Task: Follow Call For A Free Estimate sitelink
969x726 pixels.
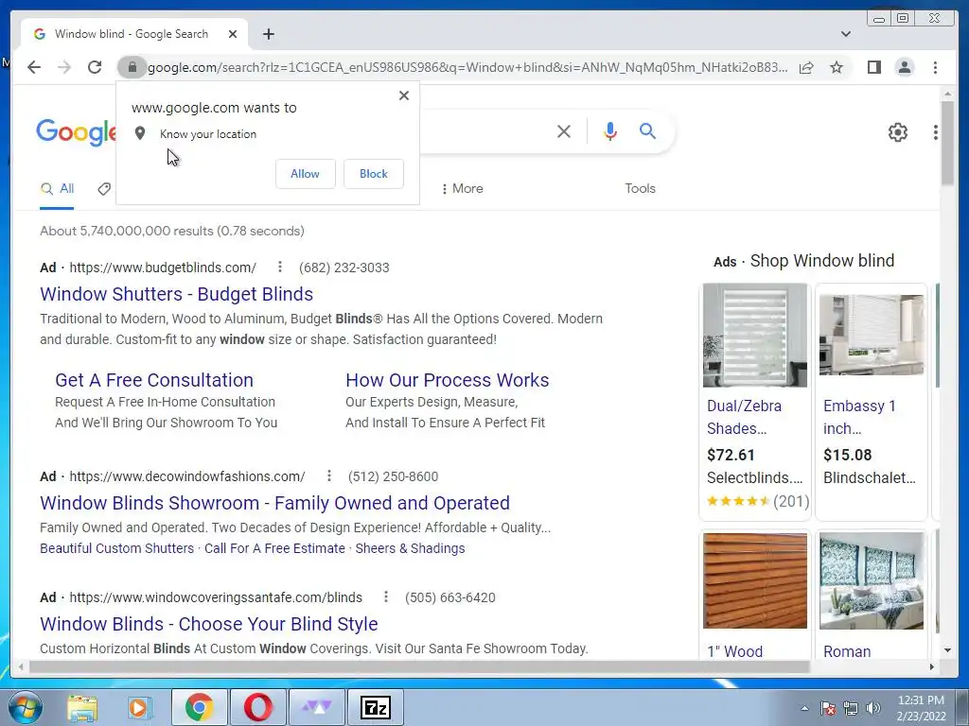Action: pyautogui.click(x=274, y=548)
